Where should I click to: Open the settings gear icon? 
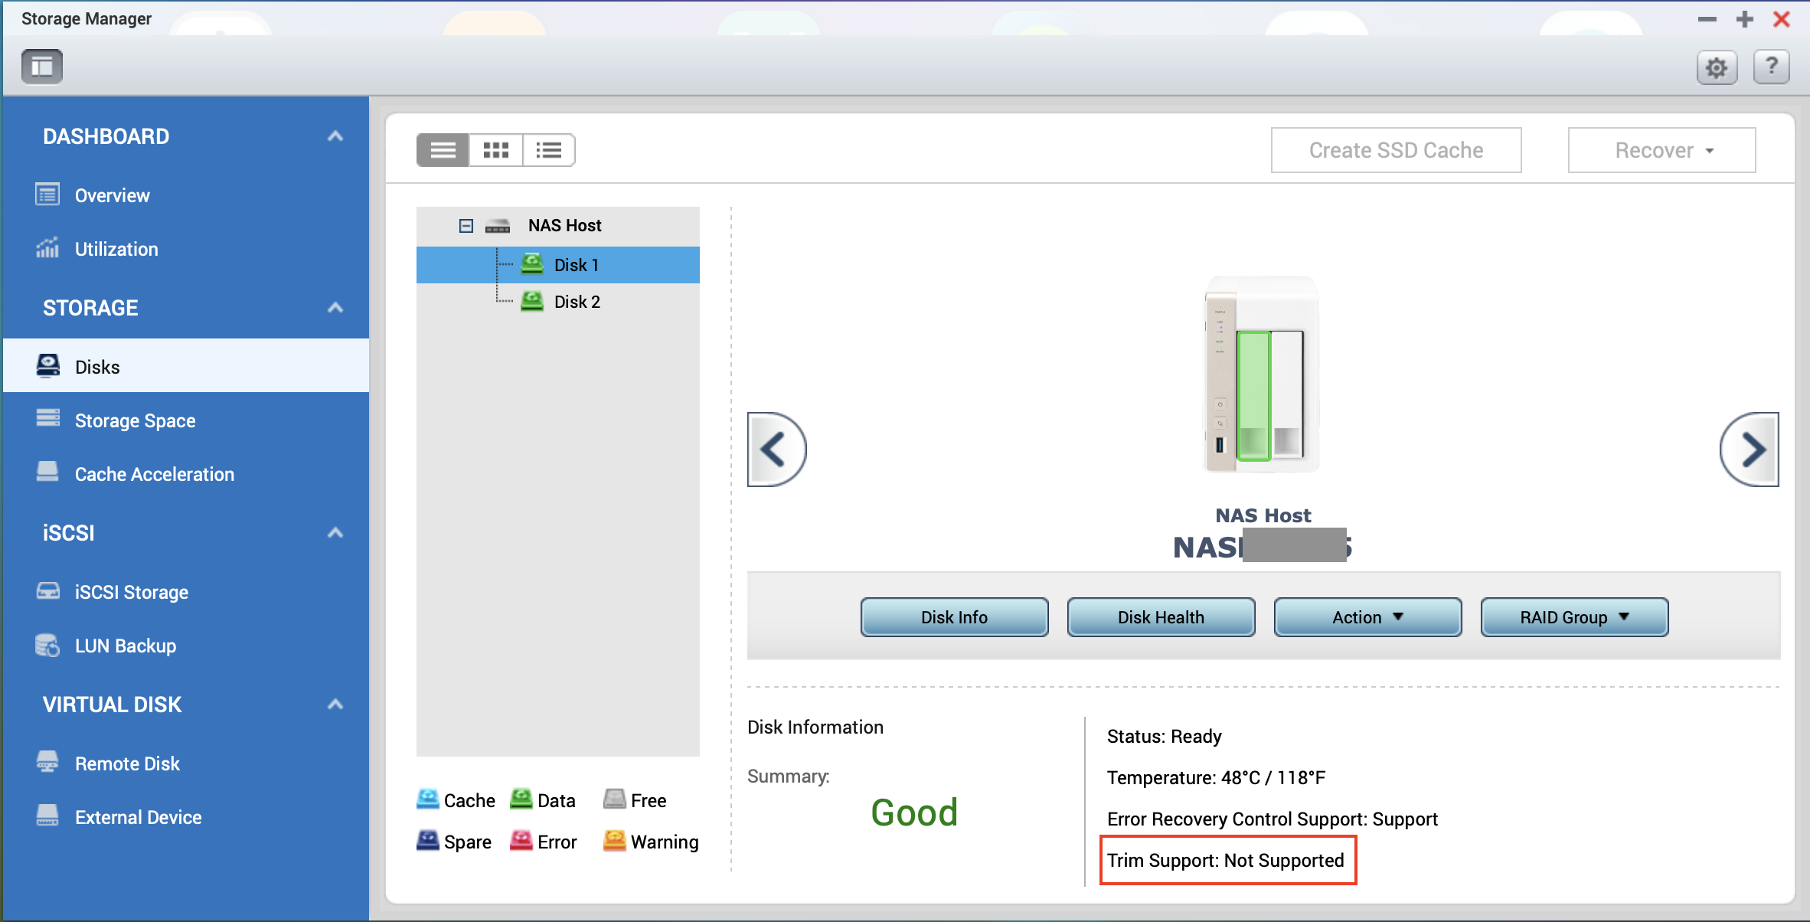click(1717, 68)
